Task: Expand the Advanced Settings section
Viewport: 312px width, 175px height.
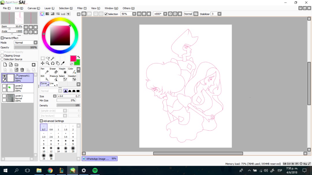Action: (41, 121)
